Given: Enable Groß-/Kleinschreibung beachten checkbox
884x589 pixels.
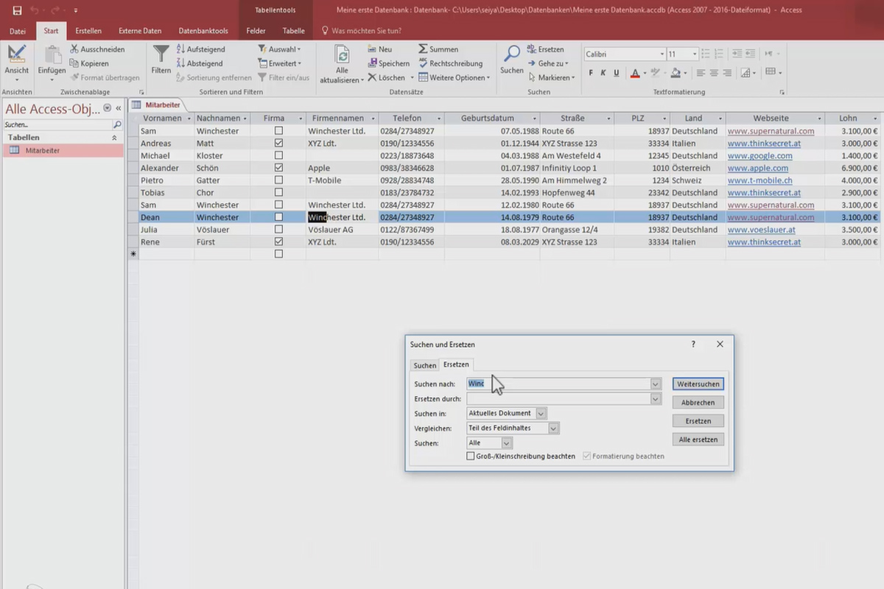Looking at the screenshot, I should click(x=471, y=456).
